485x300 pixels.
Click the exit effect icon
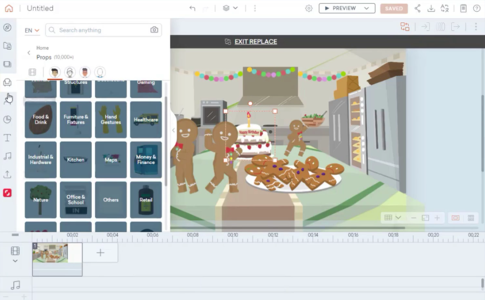click(456, 27)
